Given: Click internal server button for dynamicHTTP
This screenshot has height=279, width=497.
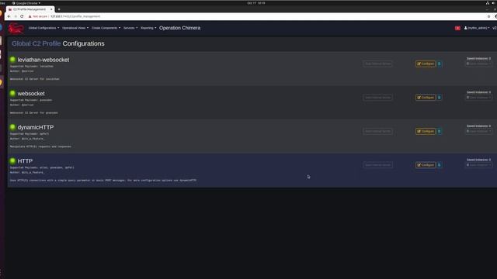Looking at the screenshot, I should [x=377, y=131].
